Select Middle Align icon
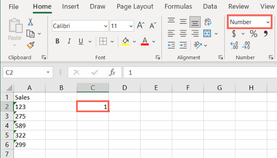 183,22
